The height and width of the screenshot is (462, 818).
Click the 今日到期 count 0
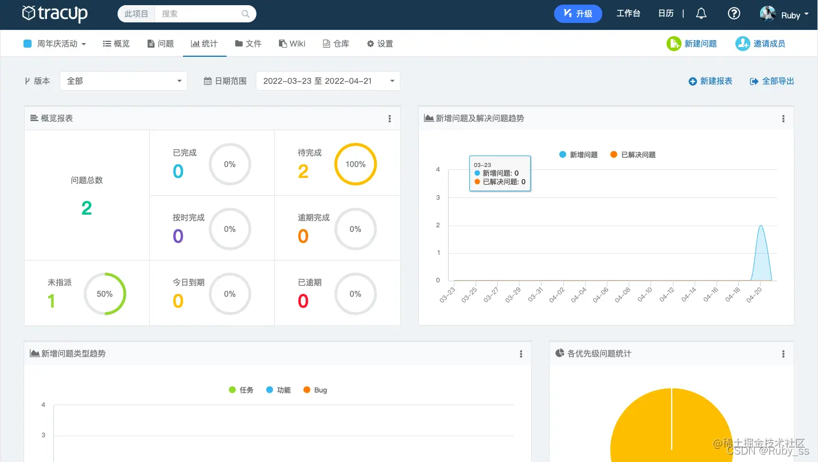click(x=178, y=301)
